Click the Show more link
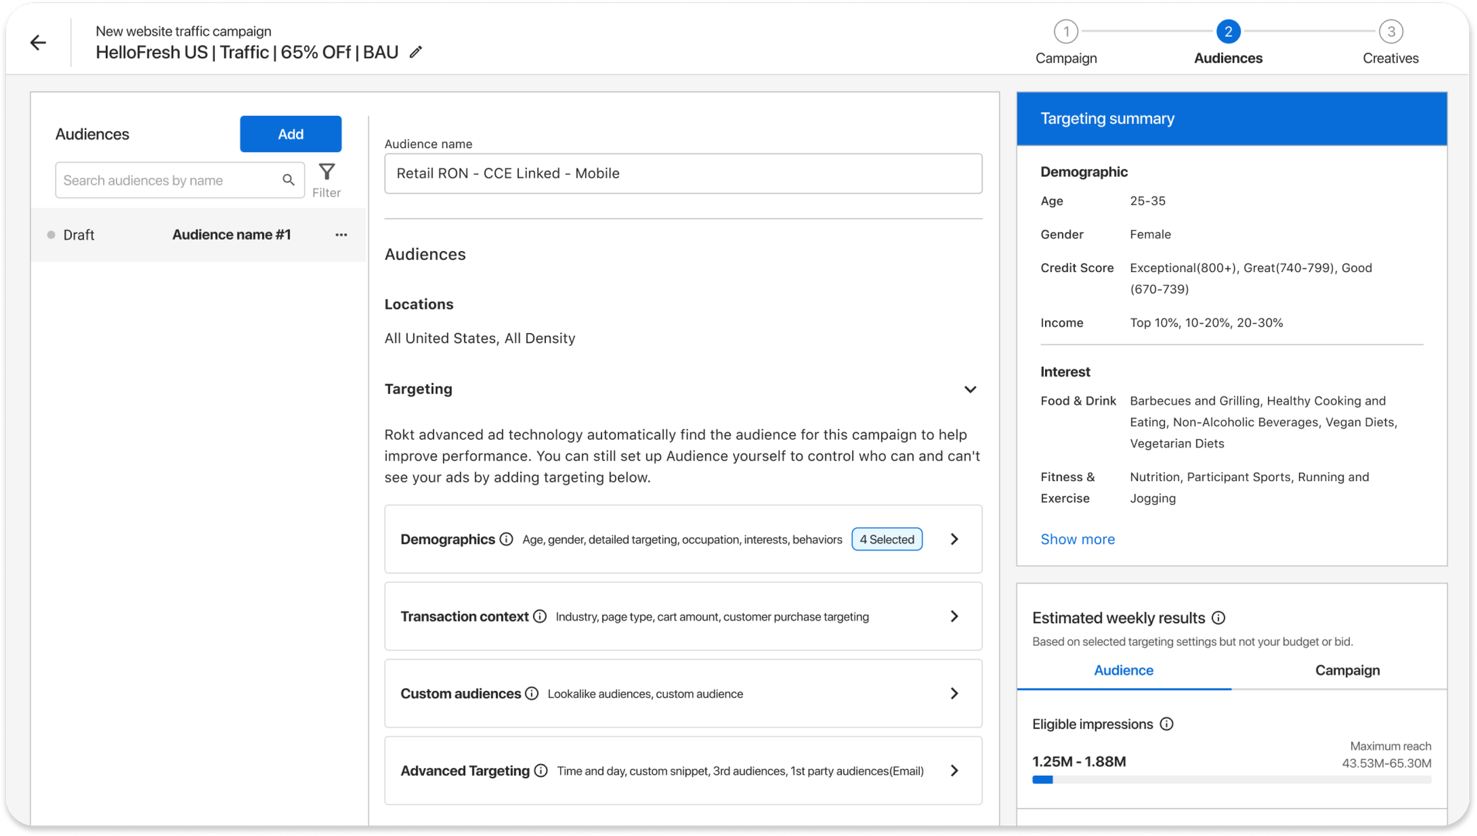Image resolution: width=1477 pixels, height=836 pixels. pos(1078,539)
